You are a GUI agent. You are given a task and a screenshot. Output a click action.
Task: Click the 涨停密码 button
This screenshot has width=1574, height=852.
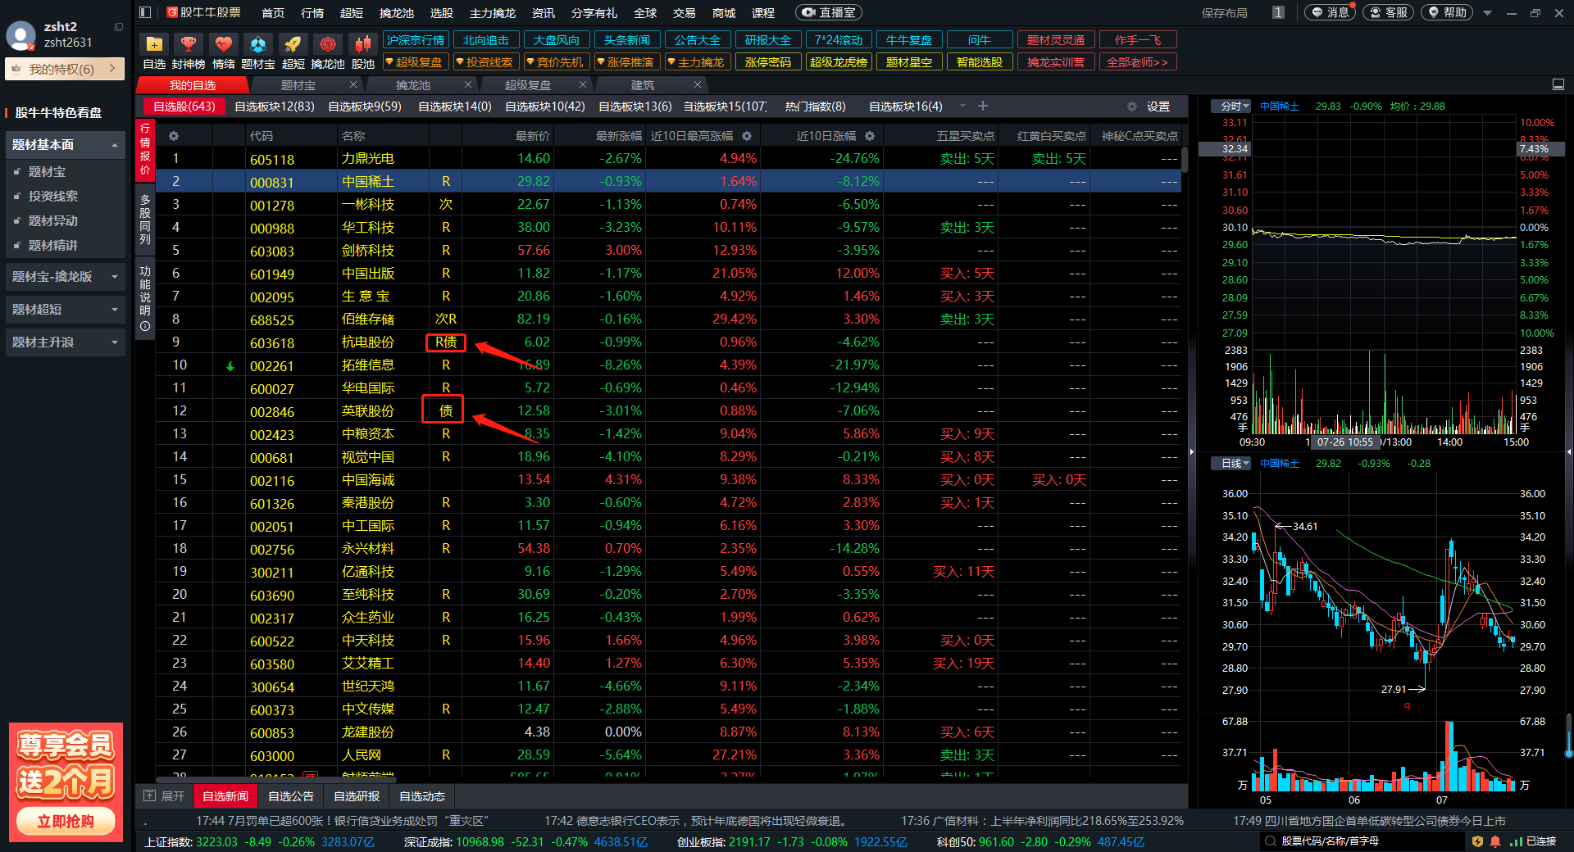[x=768, y=62]
